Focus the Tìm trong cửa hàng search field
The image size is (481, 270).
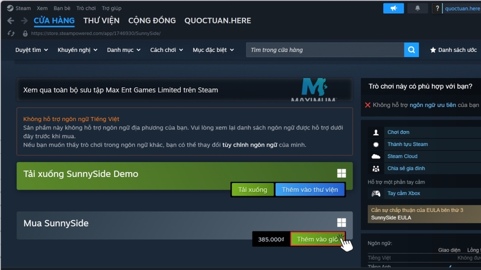[x=325, y=50]
